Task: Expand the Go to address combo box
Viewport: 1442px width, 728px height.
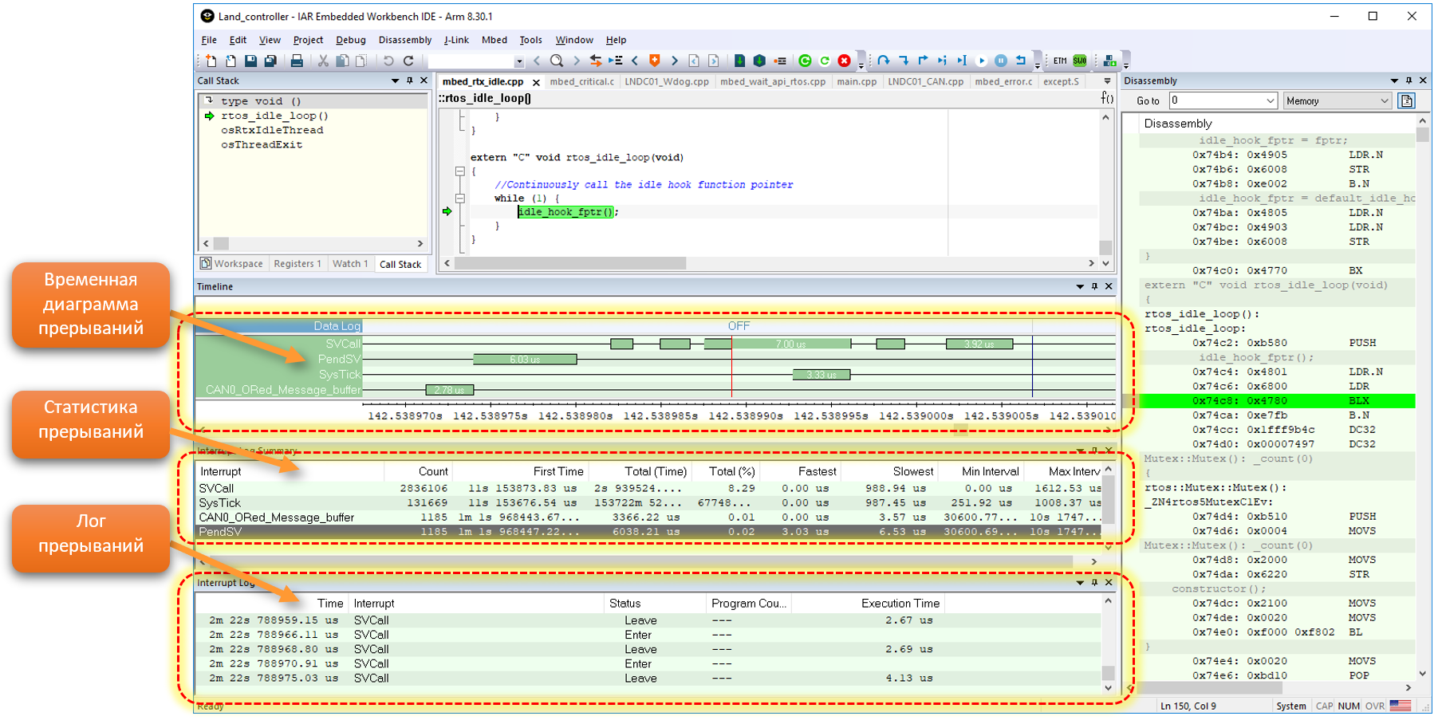Action: tap(1270, 100)
